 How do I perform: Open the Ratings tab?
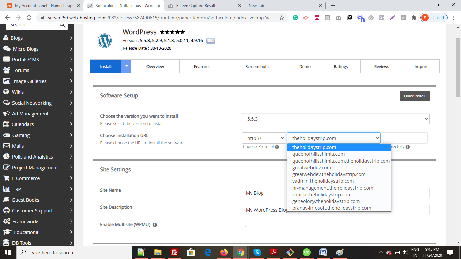pos(341,66)
